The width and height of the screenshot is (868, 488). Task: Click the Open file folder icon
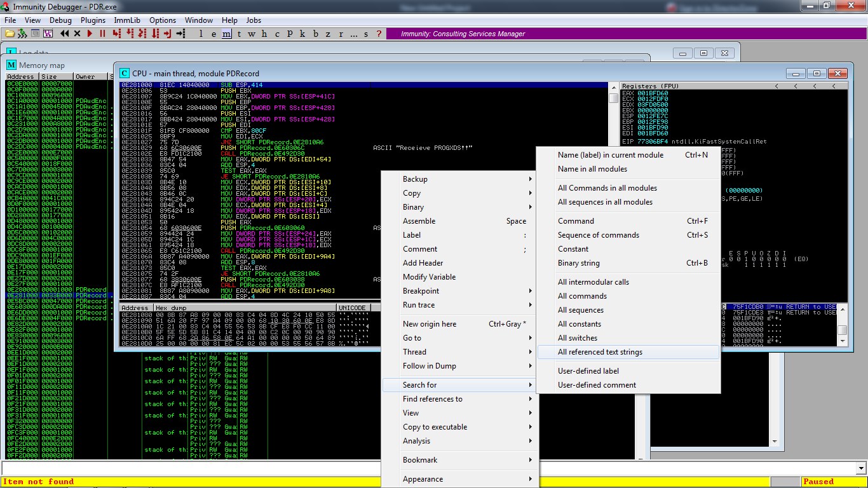click(10, 34)
